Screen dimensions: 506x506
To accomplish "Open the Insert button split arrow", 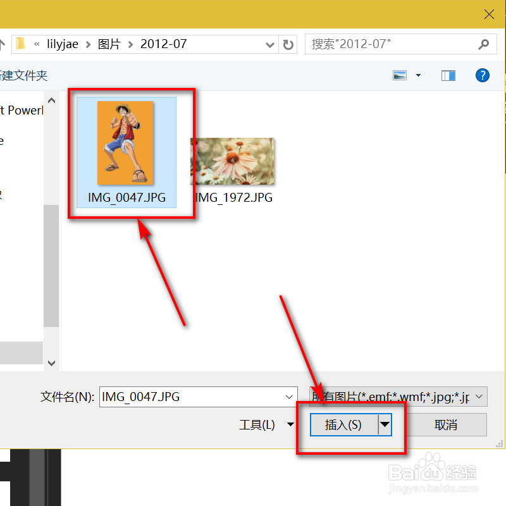I will (x=385, y=424).
